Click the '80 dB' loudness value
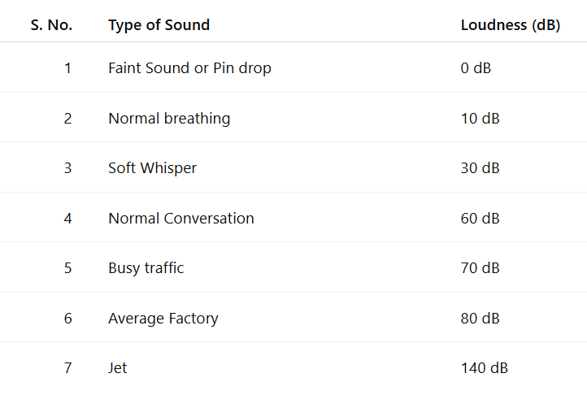This screenshot has height=395, width=587. [x=480, y=319]
